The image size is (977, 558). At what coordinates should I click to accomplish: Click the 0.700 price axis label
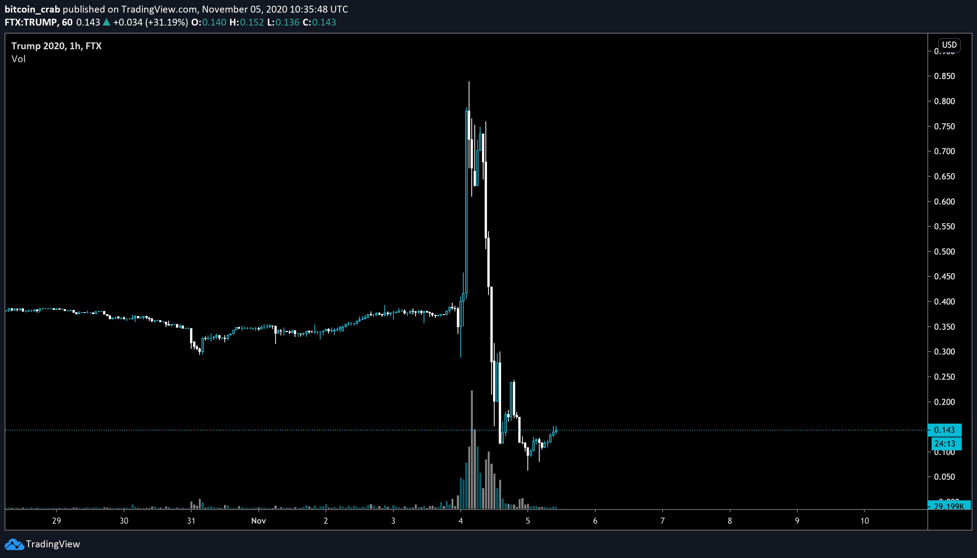(x=945, y=152)
